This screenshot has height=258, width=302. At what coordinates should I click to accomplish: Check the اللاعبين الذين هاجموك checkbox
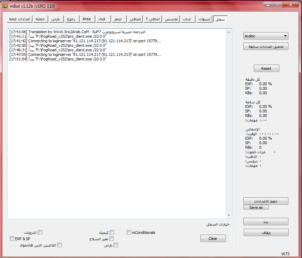[60, 245]
